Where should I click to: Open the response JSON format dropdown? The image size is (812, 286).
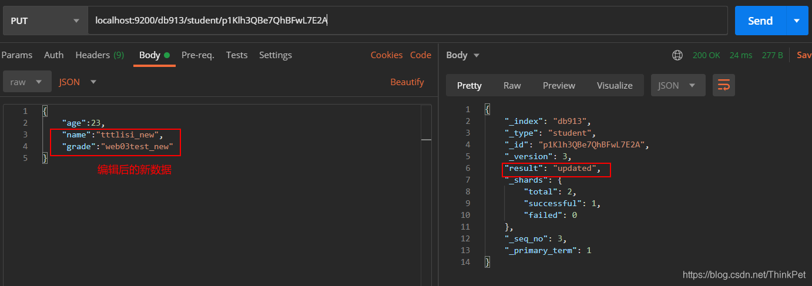[x=677, y=85]
